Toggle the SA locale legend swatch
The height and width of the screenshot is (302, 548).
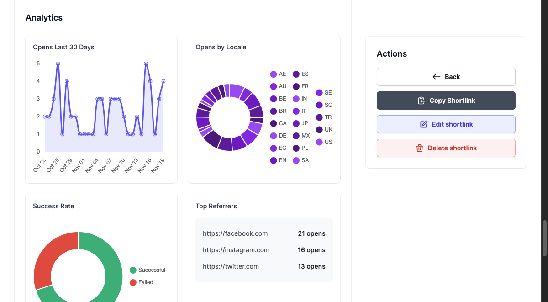(x=296, y=160)
